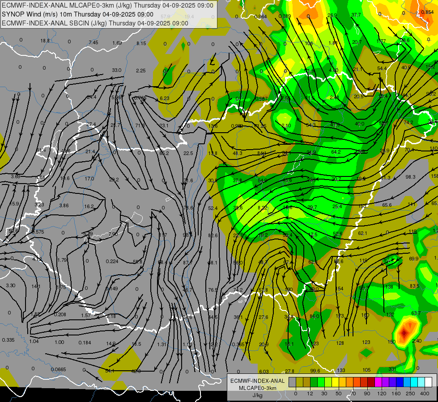Select the pure yellow legend swatch

pyautogui.click(x=335, y=382)
